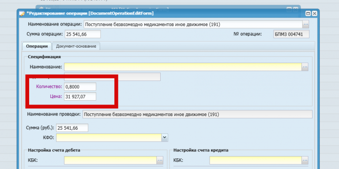339x169 pixels.
Task: Click the gray field beside Количество group
Action: (112, 77)
